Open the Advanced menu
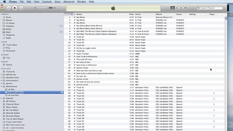This screenshot has width=233, height=131. [69, 1]
